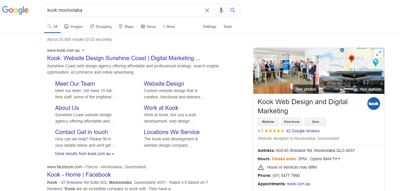Clear the search query with the X icon
The width and height of the screenshot is (400, 191).
click(x=207, y=10)
